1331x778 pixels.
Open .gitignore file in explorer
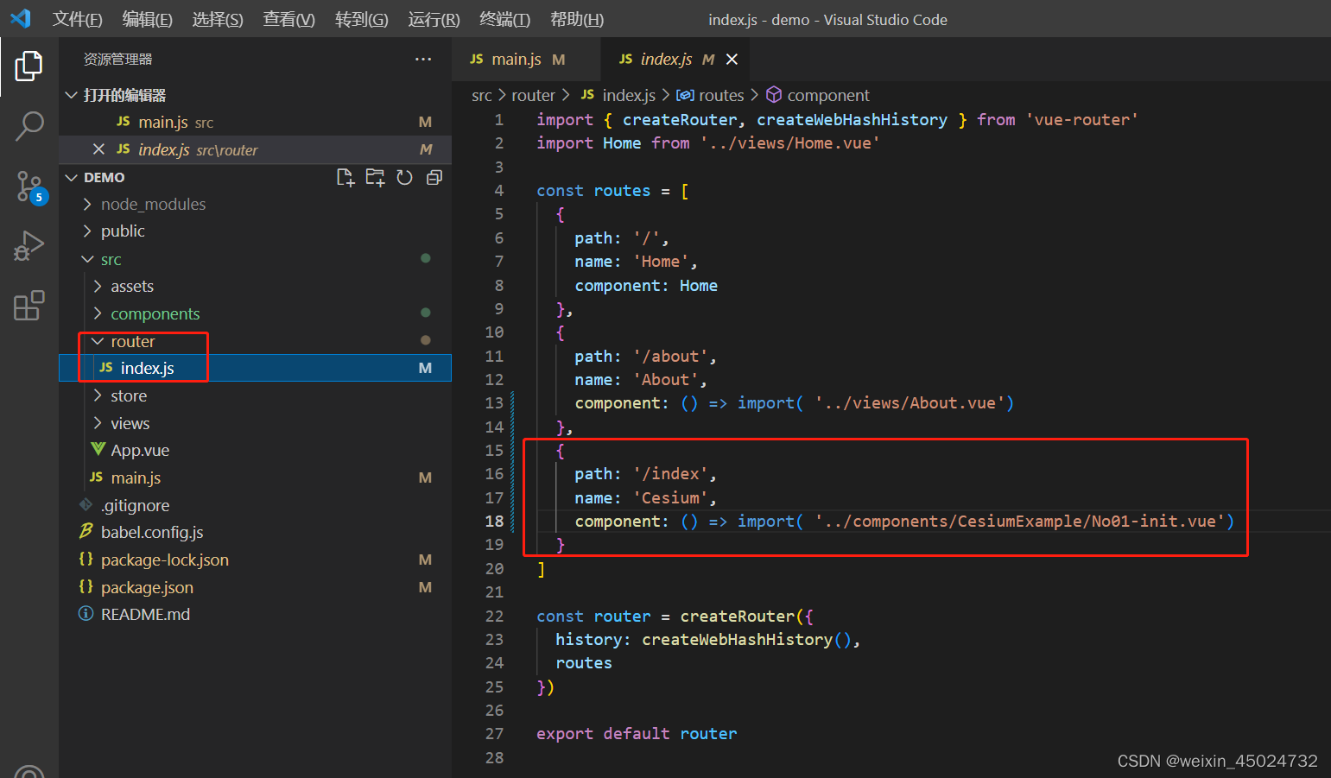[255, 505]
